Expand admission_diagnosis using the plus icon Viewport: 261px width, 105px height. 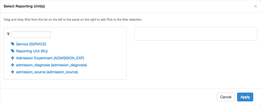(12, 65)
